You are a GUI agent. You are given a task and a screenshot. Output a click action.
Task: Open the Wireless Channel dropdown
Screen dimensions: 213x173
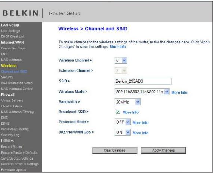tap(121, 60)
